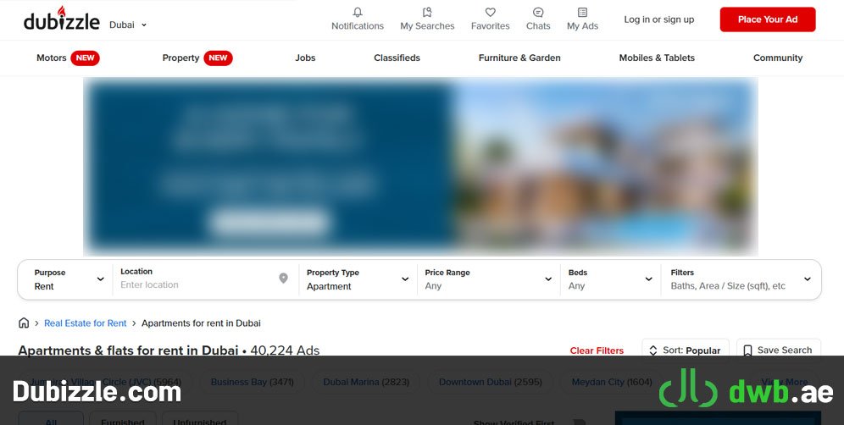Open the Property Type dropdown
844x425 pixels.
pyautogui.click(x=358, y=279)
